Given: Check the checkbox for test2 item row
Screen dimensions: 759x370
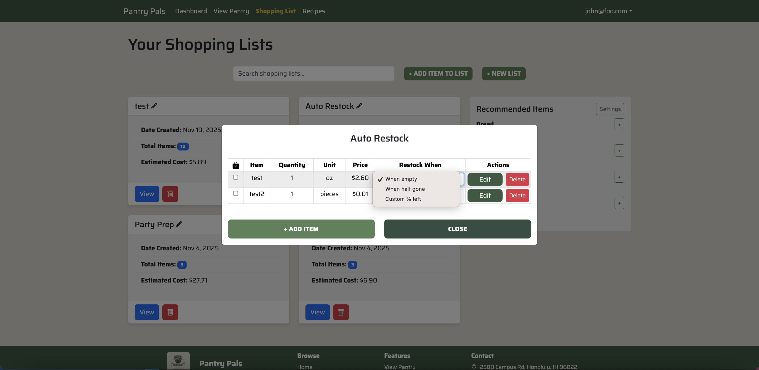Looking at the screenshot, I should [235, 193].
